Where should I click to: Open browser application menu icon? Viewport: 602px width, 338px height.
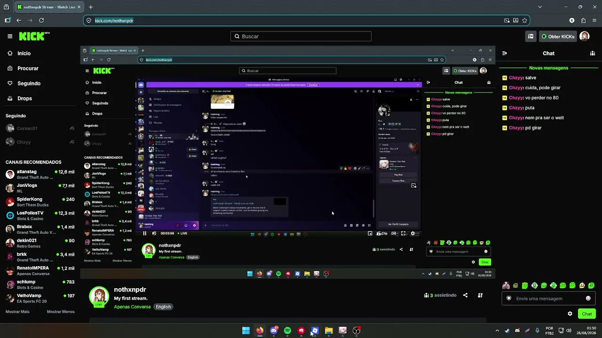coord(594,21)
